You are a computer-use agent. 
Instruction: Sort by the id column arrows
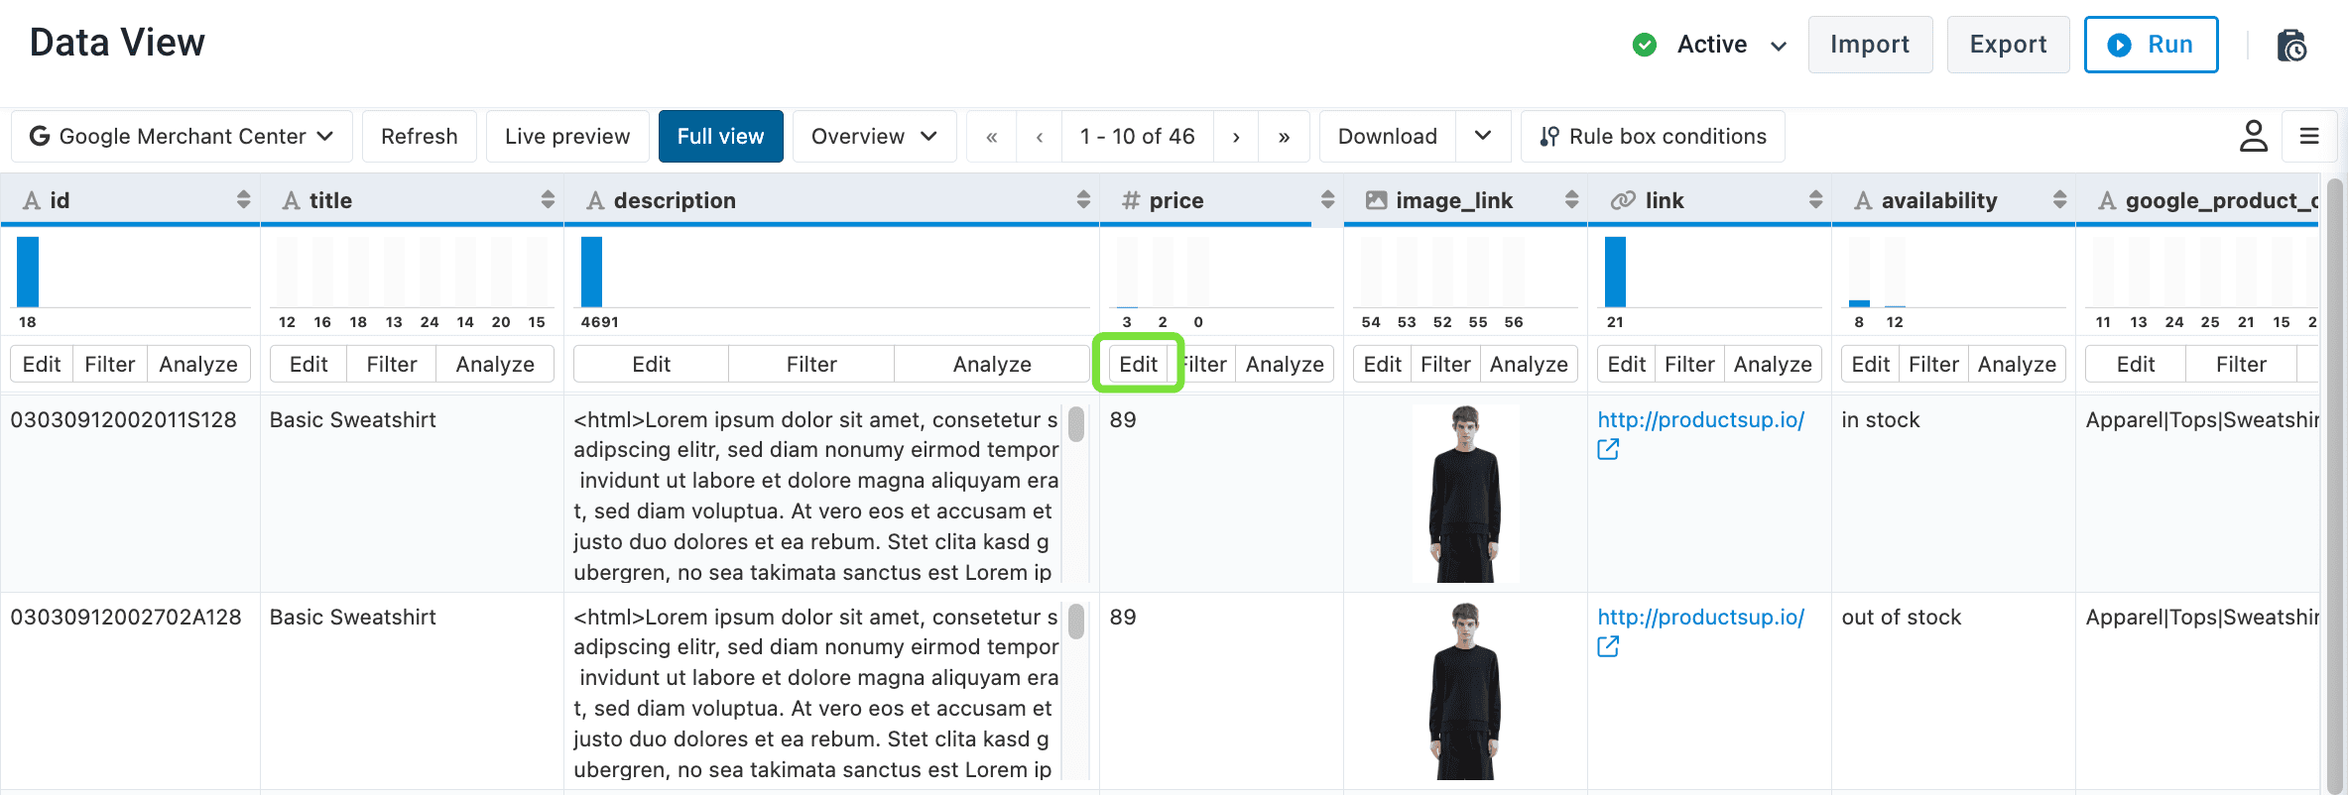click(x=243, y=200)
